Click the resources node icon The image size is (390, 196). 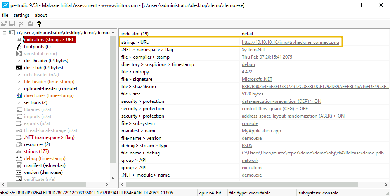[19, 144]
